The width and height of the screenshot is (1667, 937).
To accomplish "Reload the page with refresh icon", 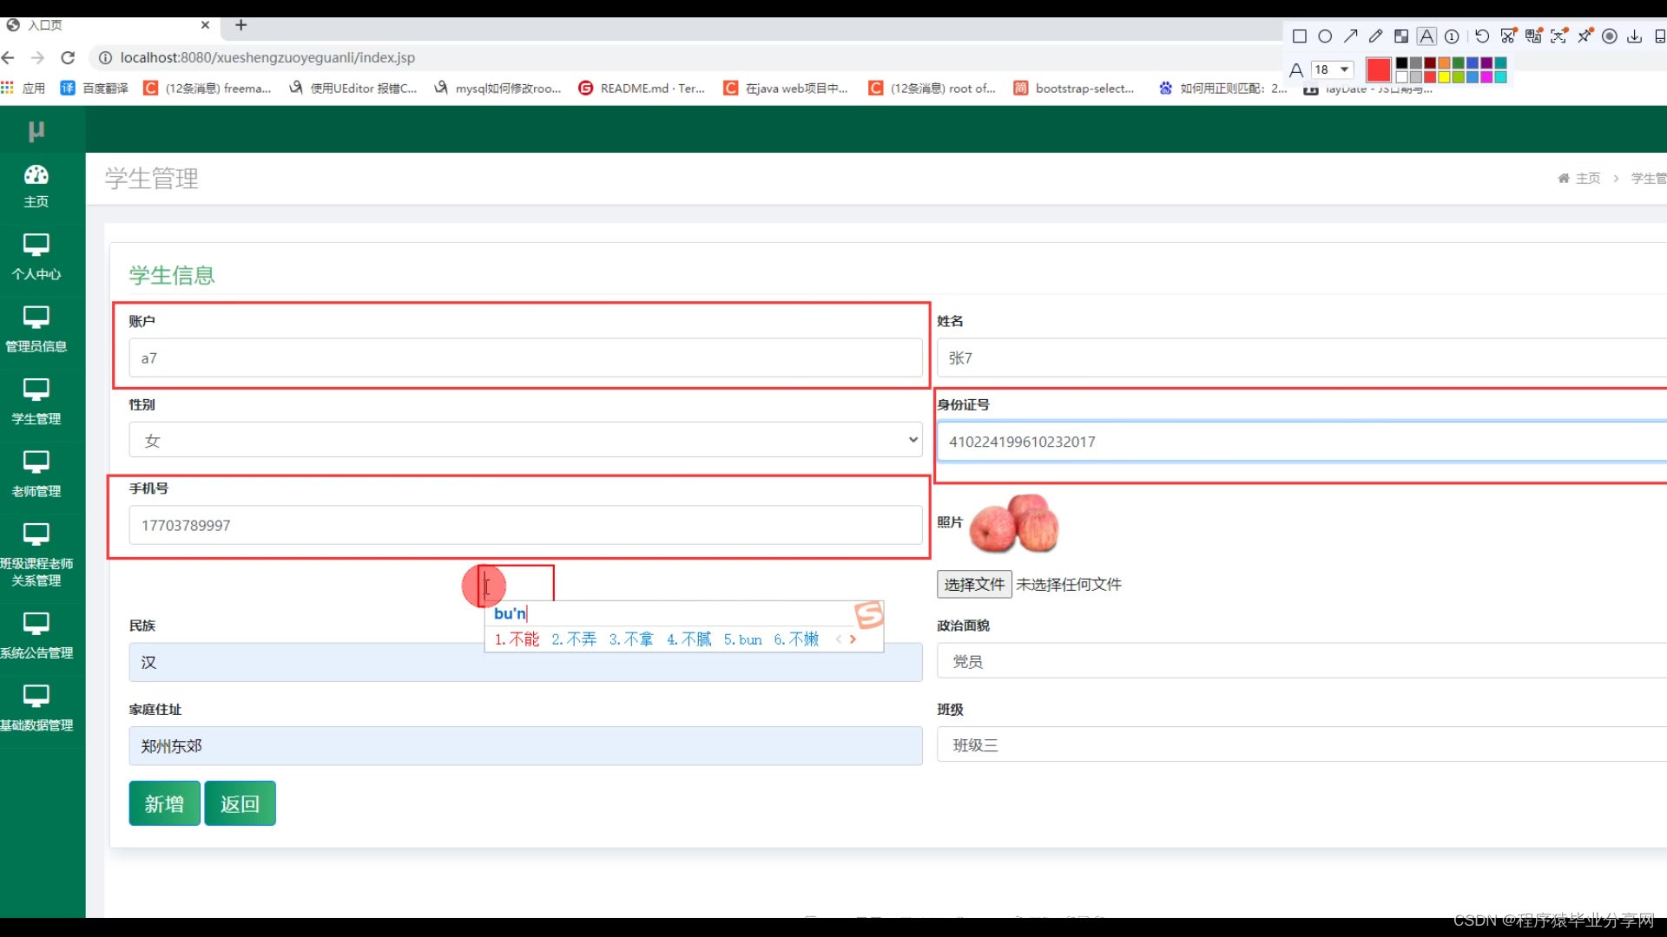I will (68, 57).
